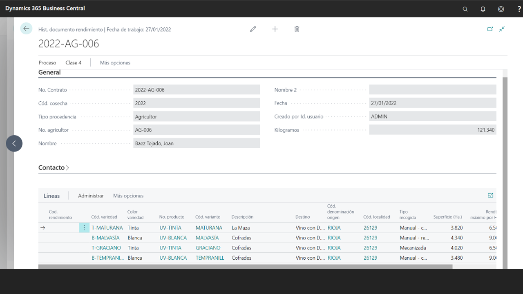This screenshot has width=523, height=294.
Task: Collapse the General section heading
Action: coord(49,72)
